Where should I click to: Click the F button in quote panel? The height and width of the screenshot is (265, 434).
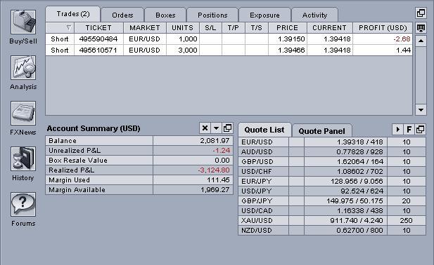[409, 129]
